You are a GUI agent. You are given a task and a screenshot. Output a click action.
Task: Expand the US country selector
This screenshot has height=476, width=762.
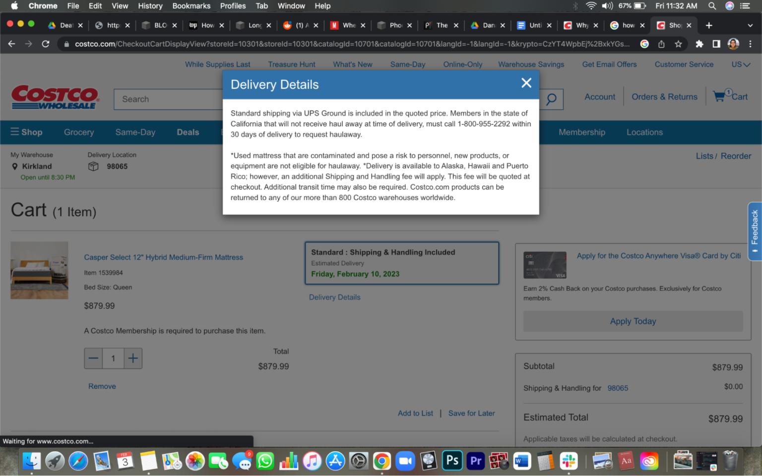pyautogui.click(x=741, y=64)
